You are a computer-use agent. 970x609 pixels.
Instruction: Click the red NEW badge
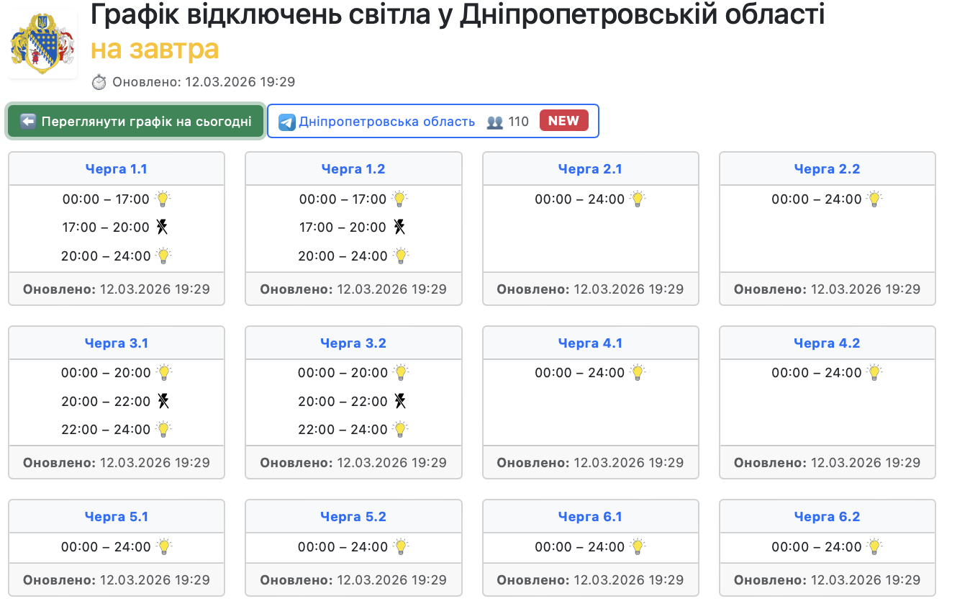(x=563, y=121)
